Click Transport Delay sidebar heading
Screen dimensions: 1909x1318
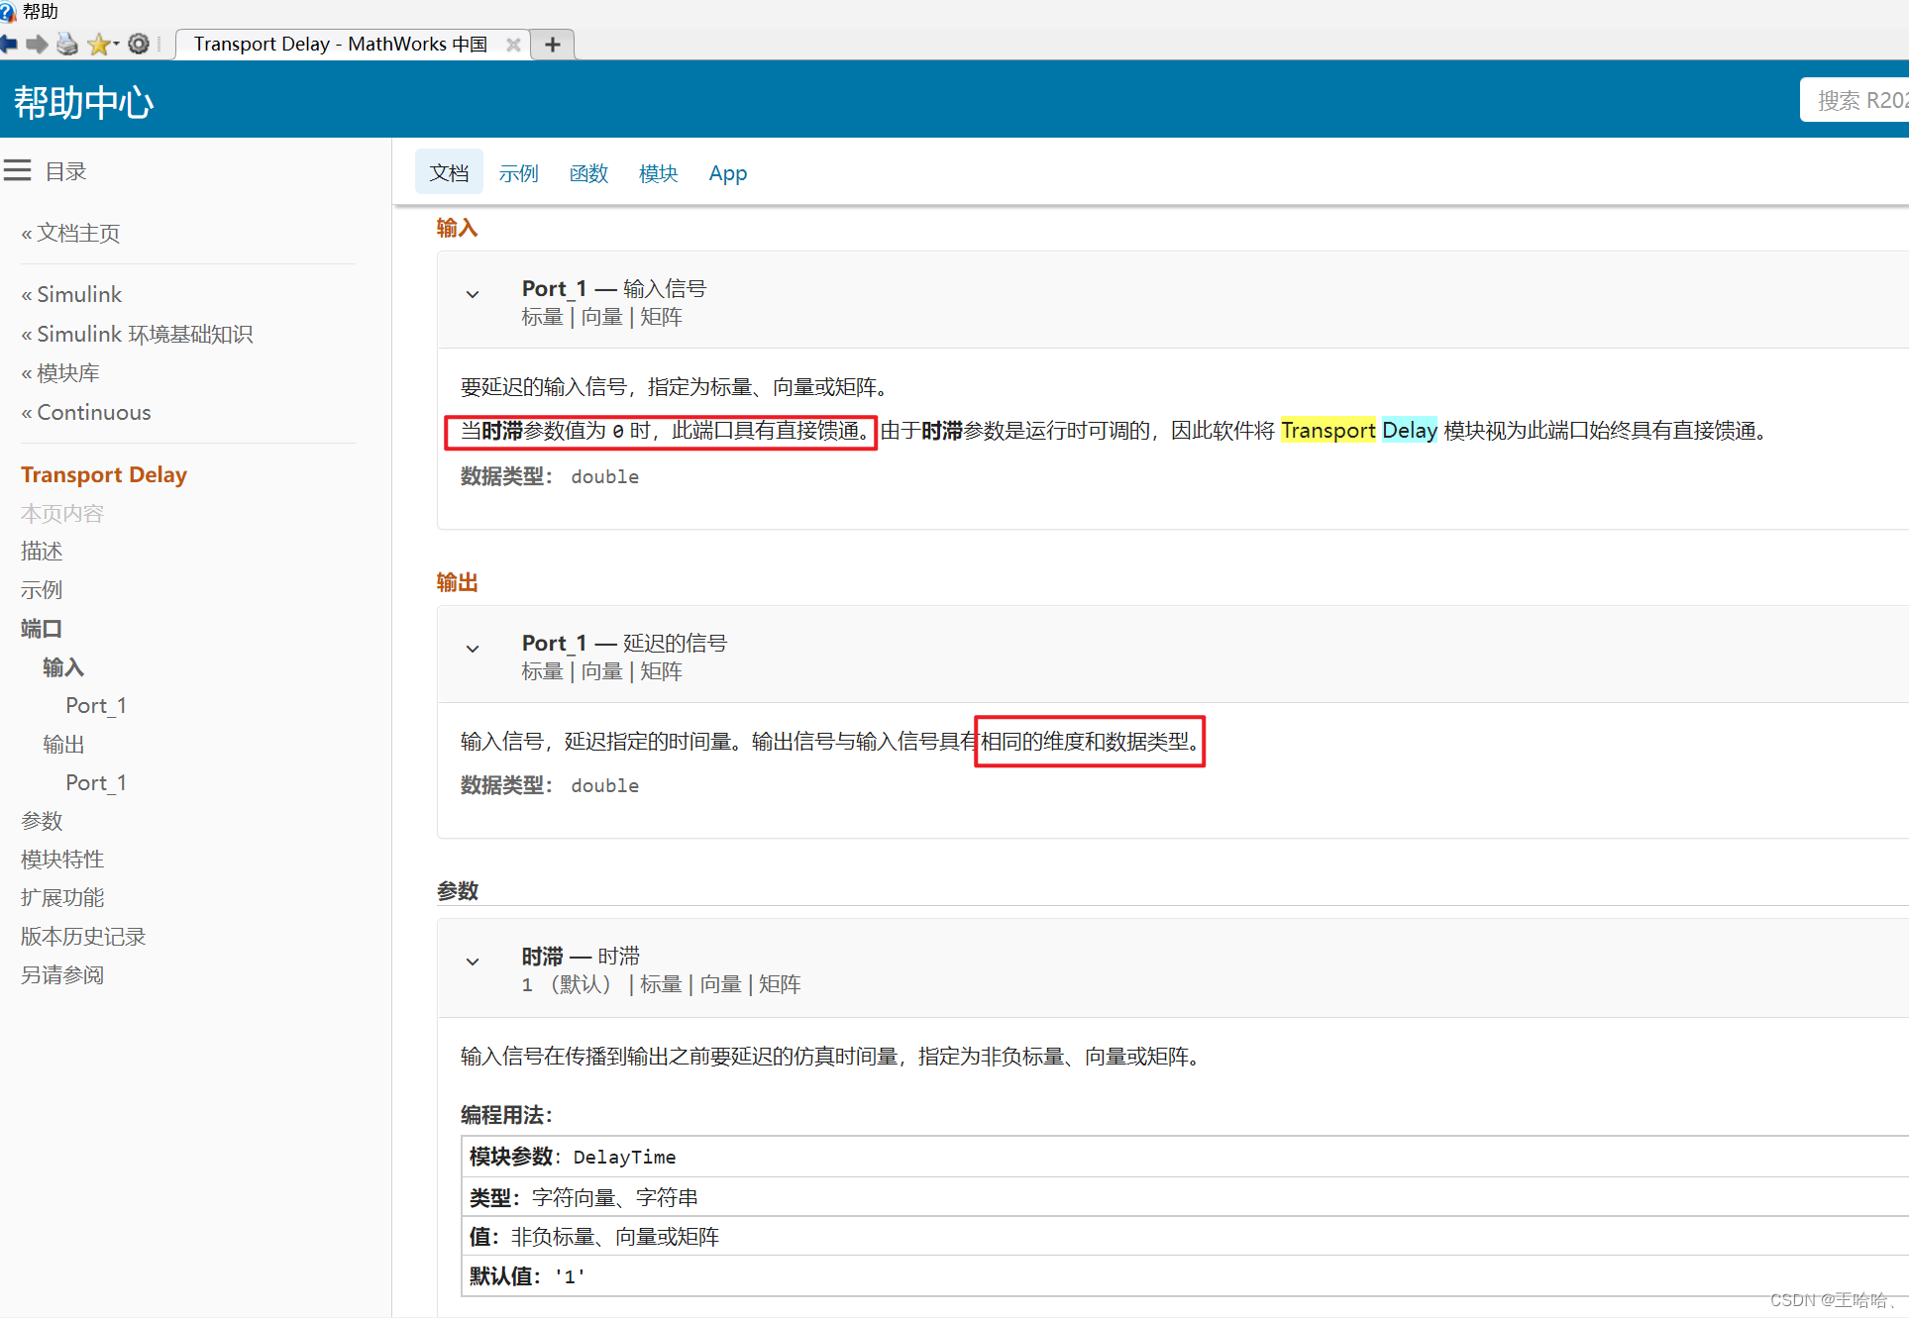[x=104, y=474]
